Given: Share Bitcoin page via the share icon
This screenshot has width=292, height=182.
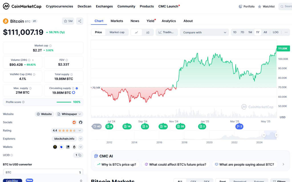Looking at the screenshot, I should click(x=80, y=21).
